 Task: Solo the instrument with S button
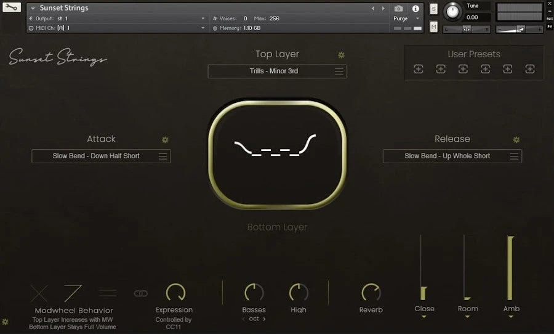point(433,9)
